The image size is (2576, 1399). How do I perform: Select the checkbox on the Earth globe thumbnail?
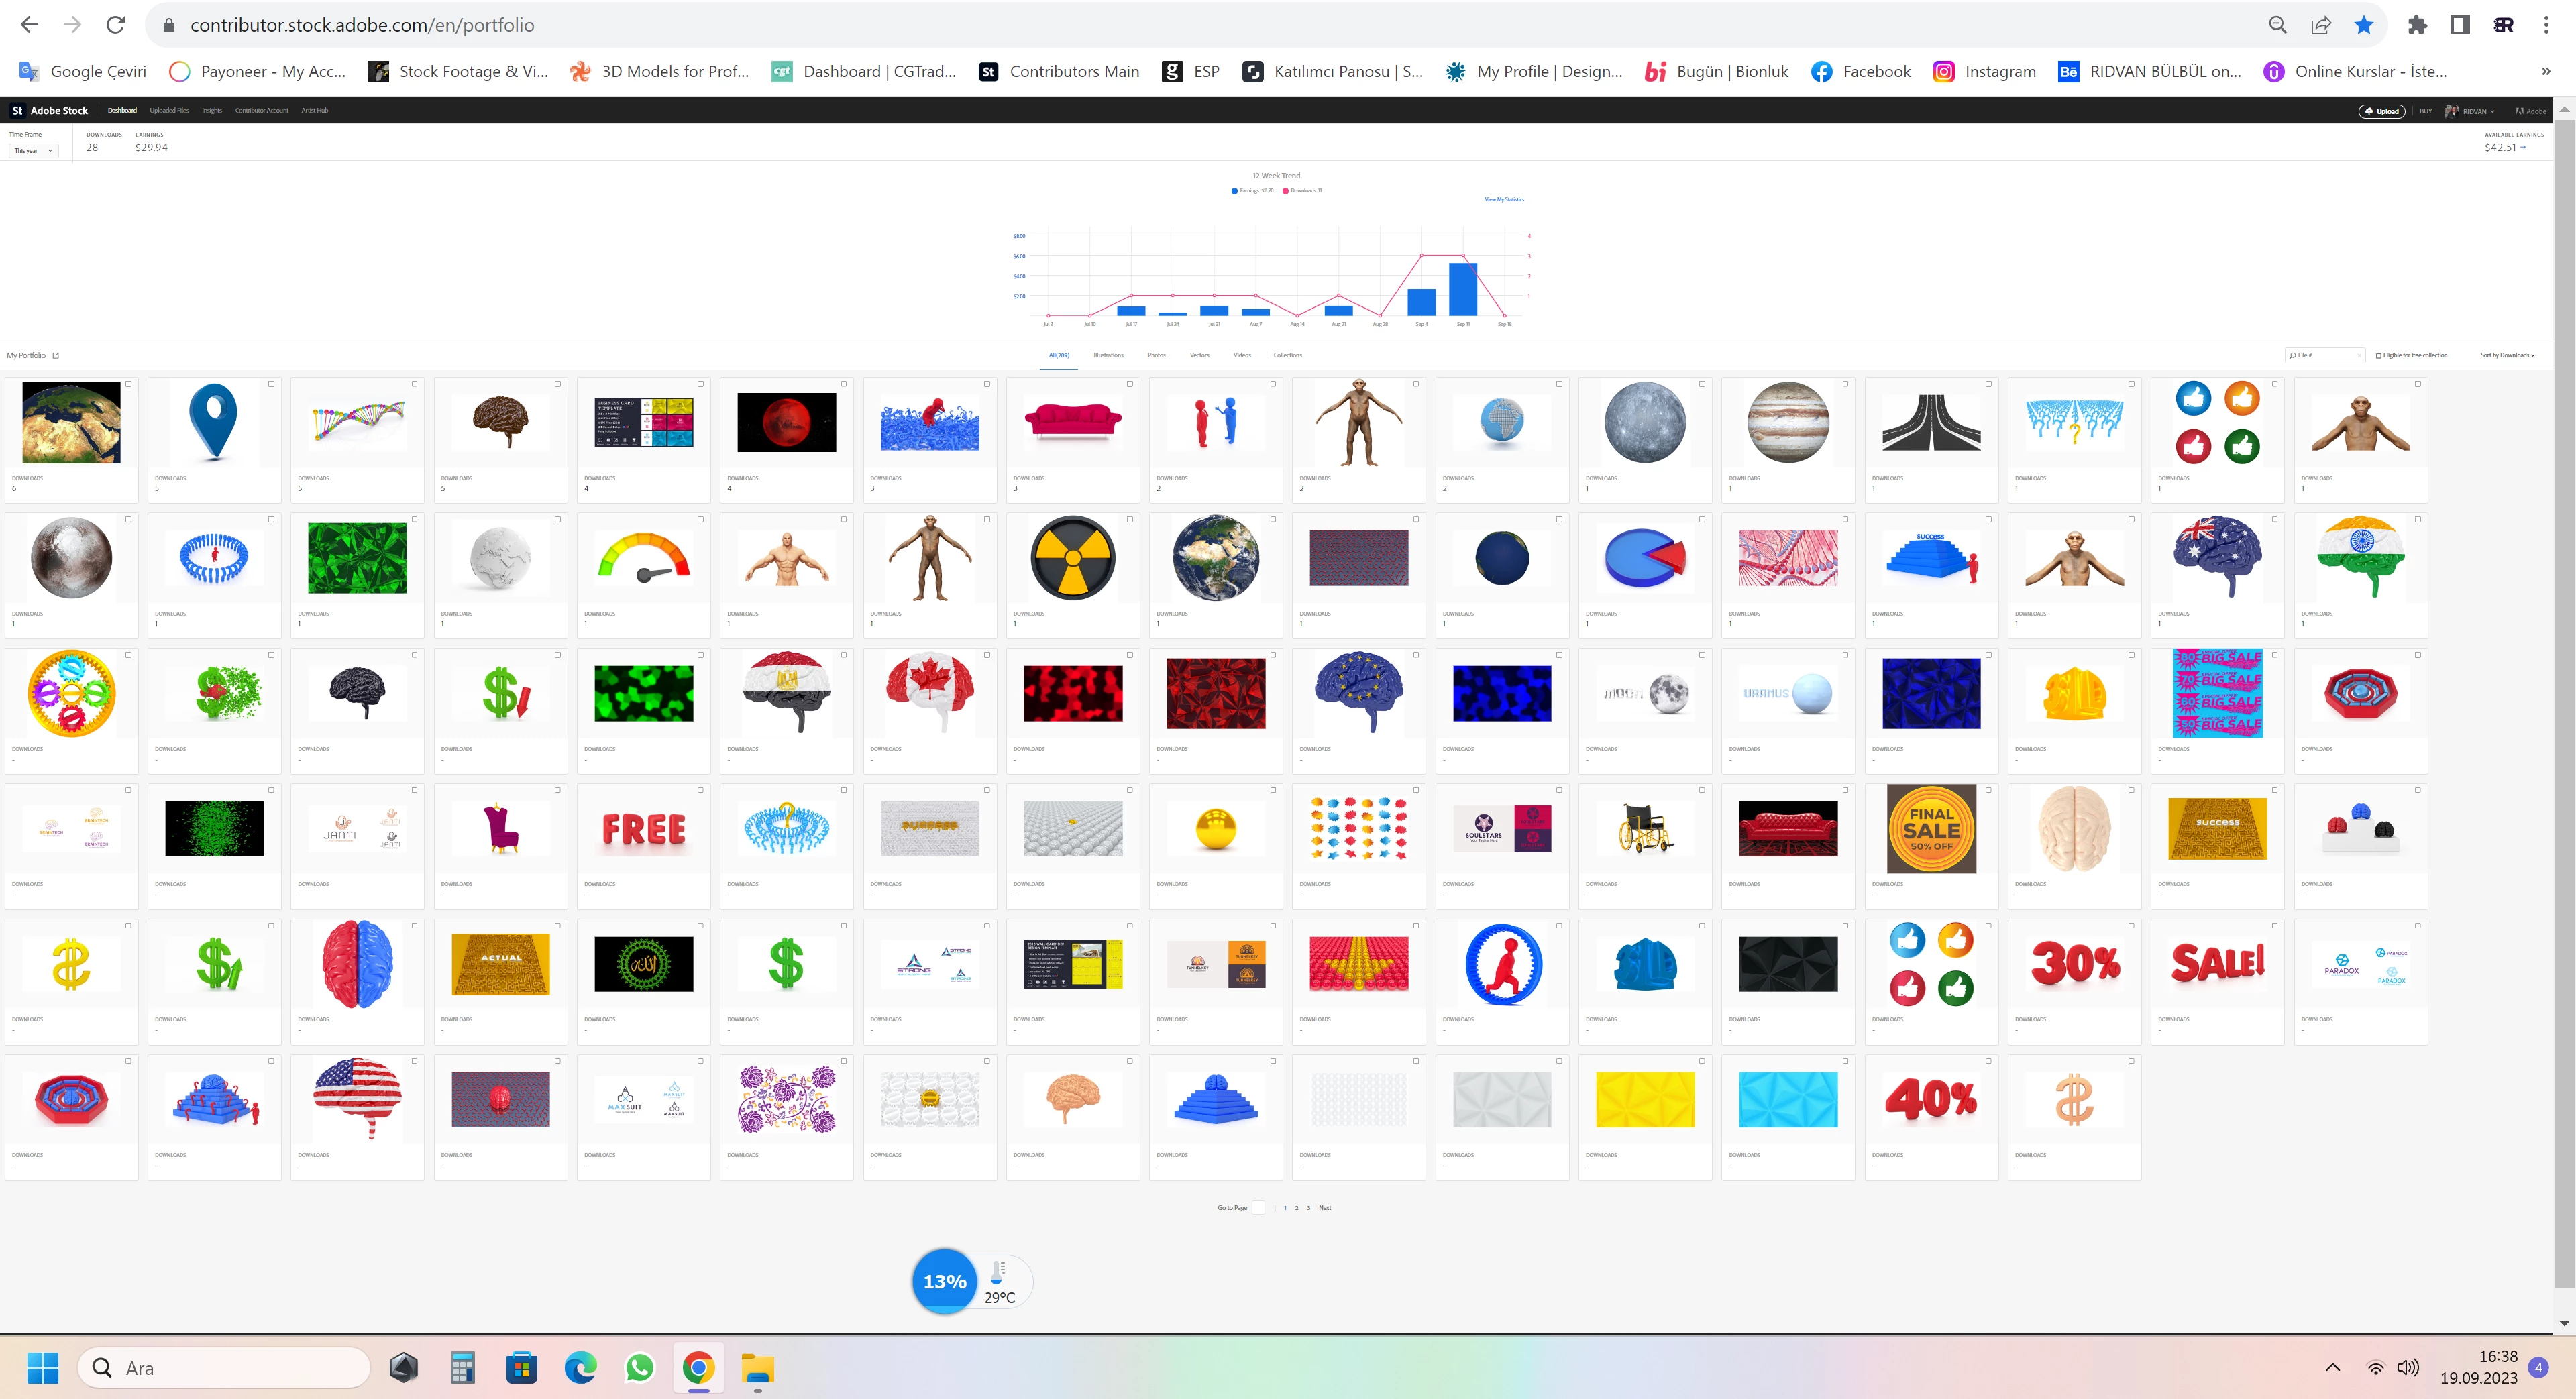[128, 384]
